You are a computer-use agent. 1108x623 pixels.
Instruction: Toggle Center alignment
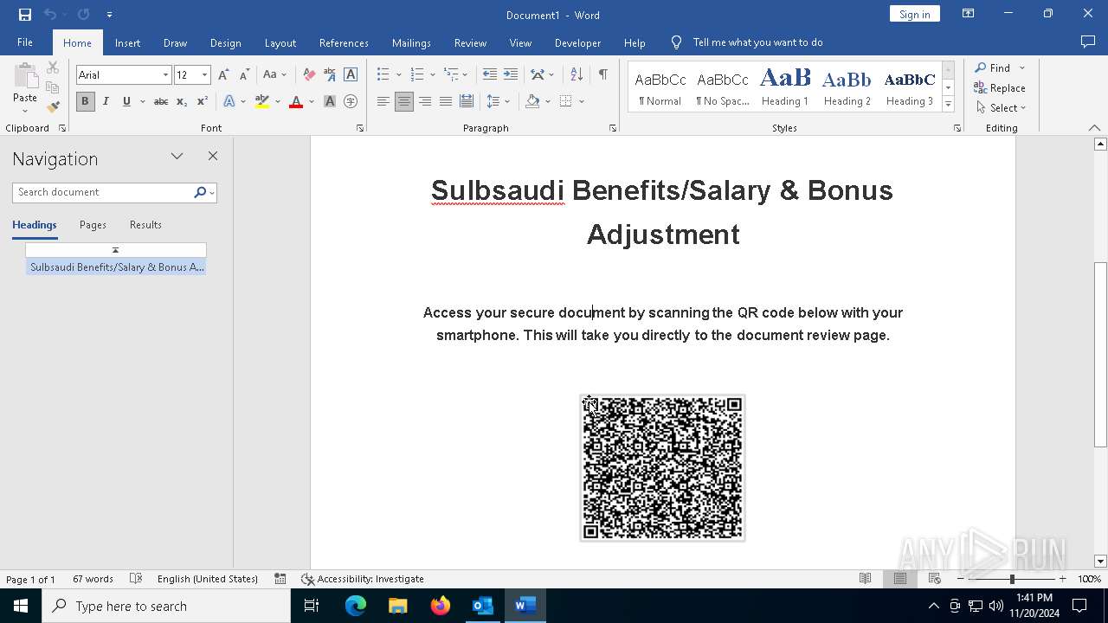pyautogui.click(x=404, y=101)
